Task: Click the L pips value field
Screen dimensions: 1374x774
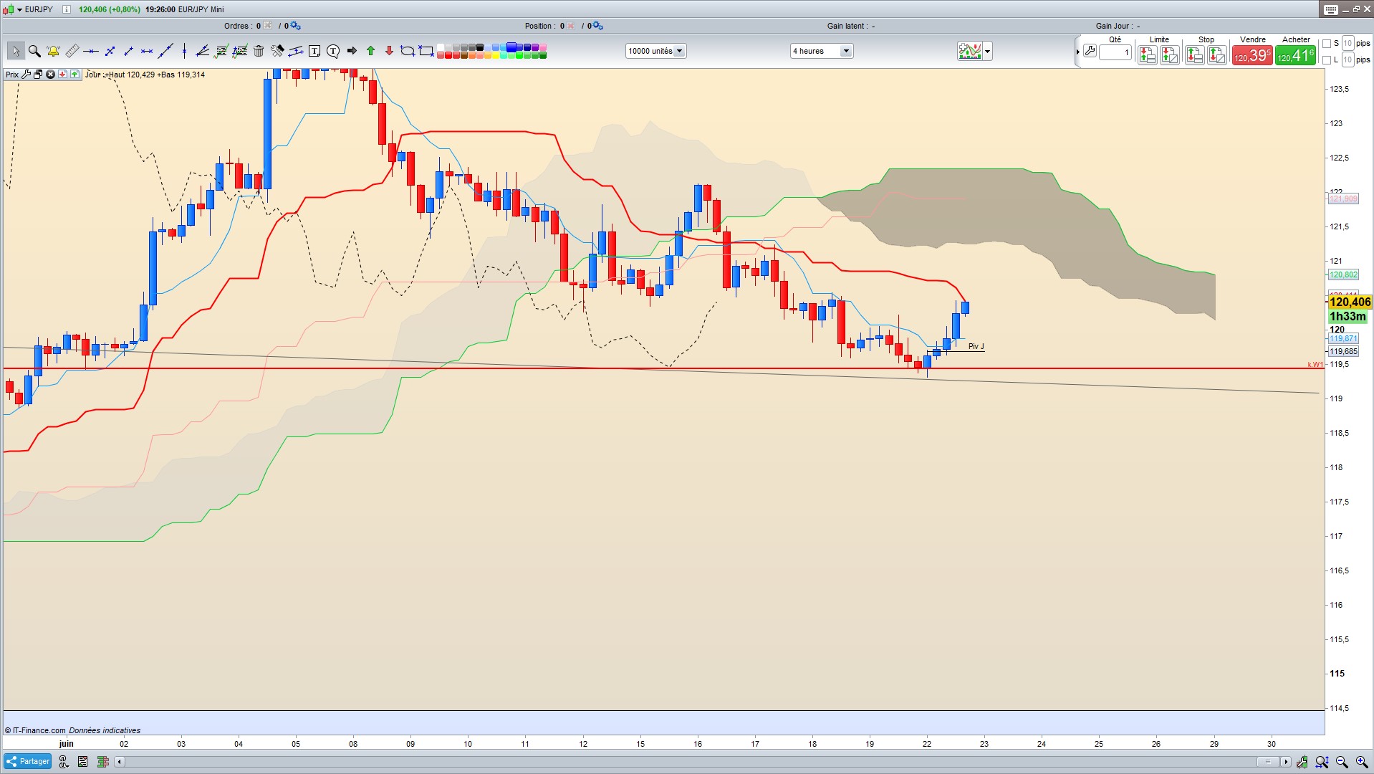Action: (x=1347, y=60)
